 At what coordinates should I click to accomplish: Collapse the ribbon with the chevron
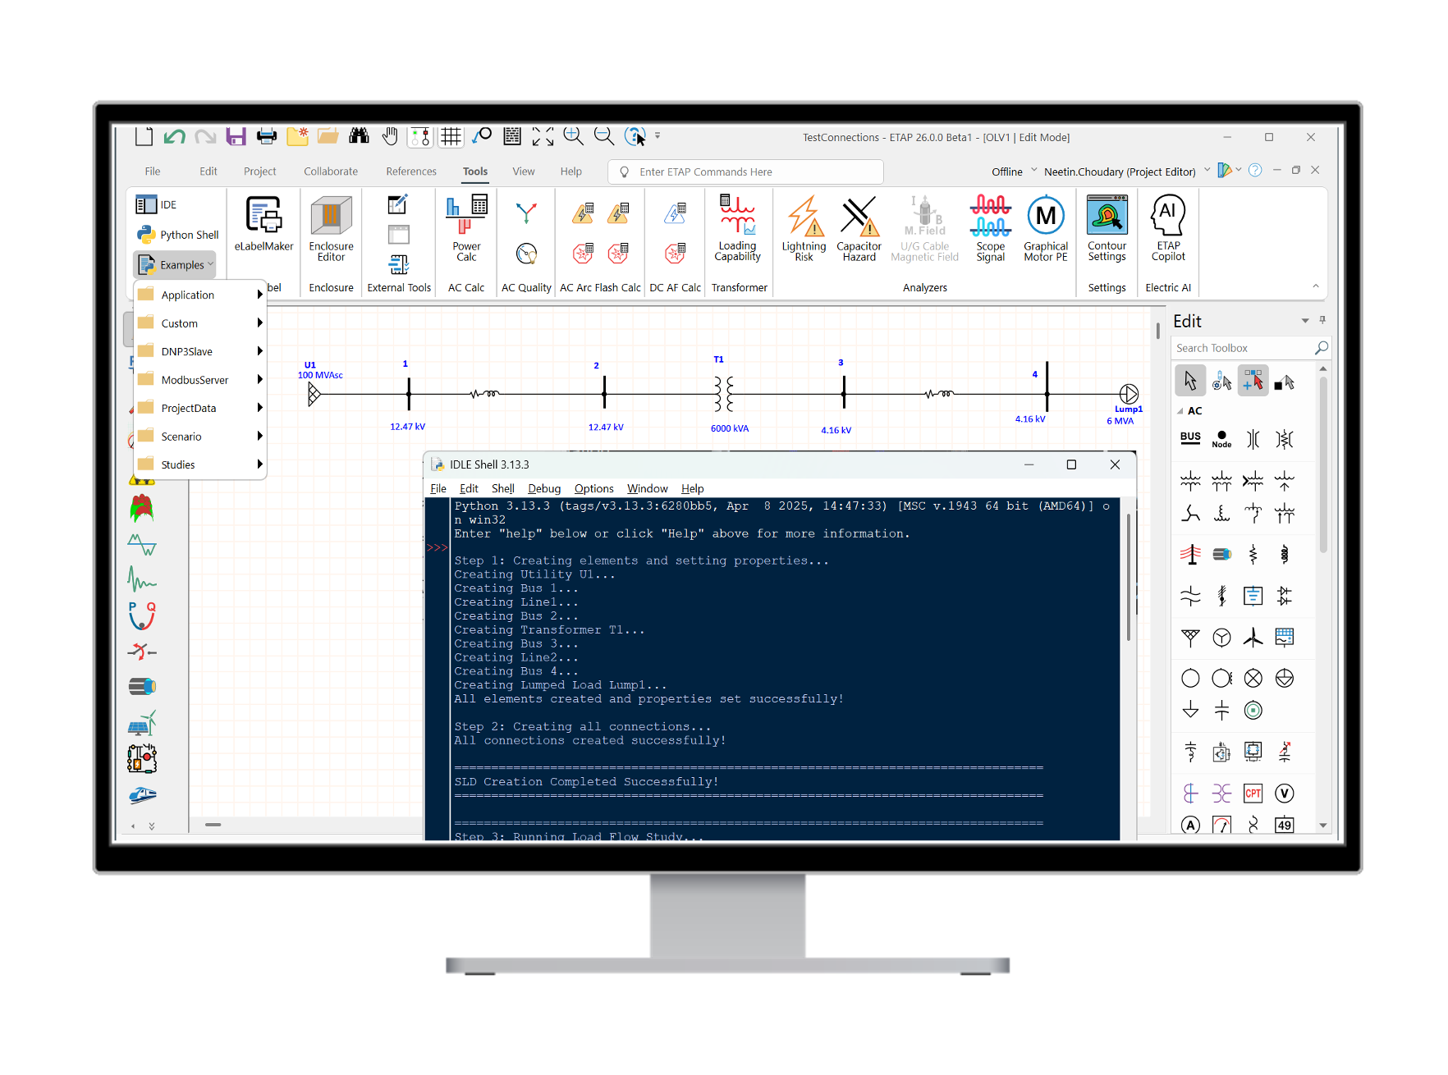click(x=1316, y=286)
